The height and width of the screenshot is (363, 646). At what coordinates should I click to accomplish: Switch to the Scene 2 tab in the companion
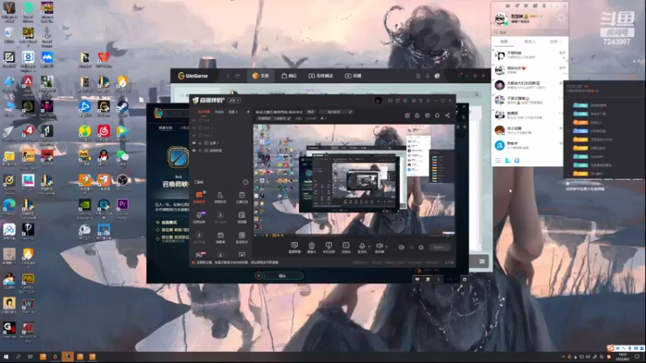233,112
